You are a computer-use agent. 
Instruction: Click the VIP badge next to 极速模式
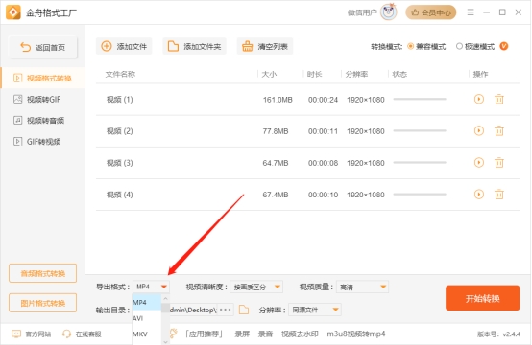504,46
